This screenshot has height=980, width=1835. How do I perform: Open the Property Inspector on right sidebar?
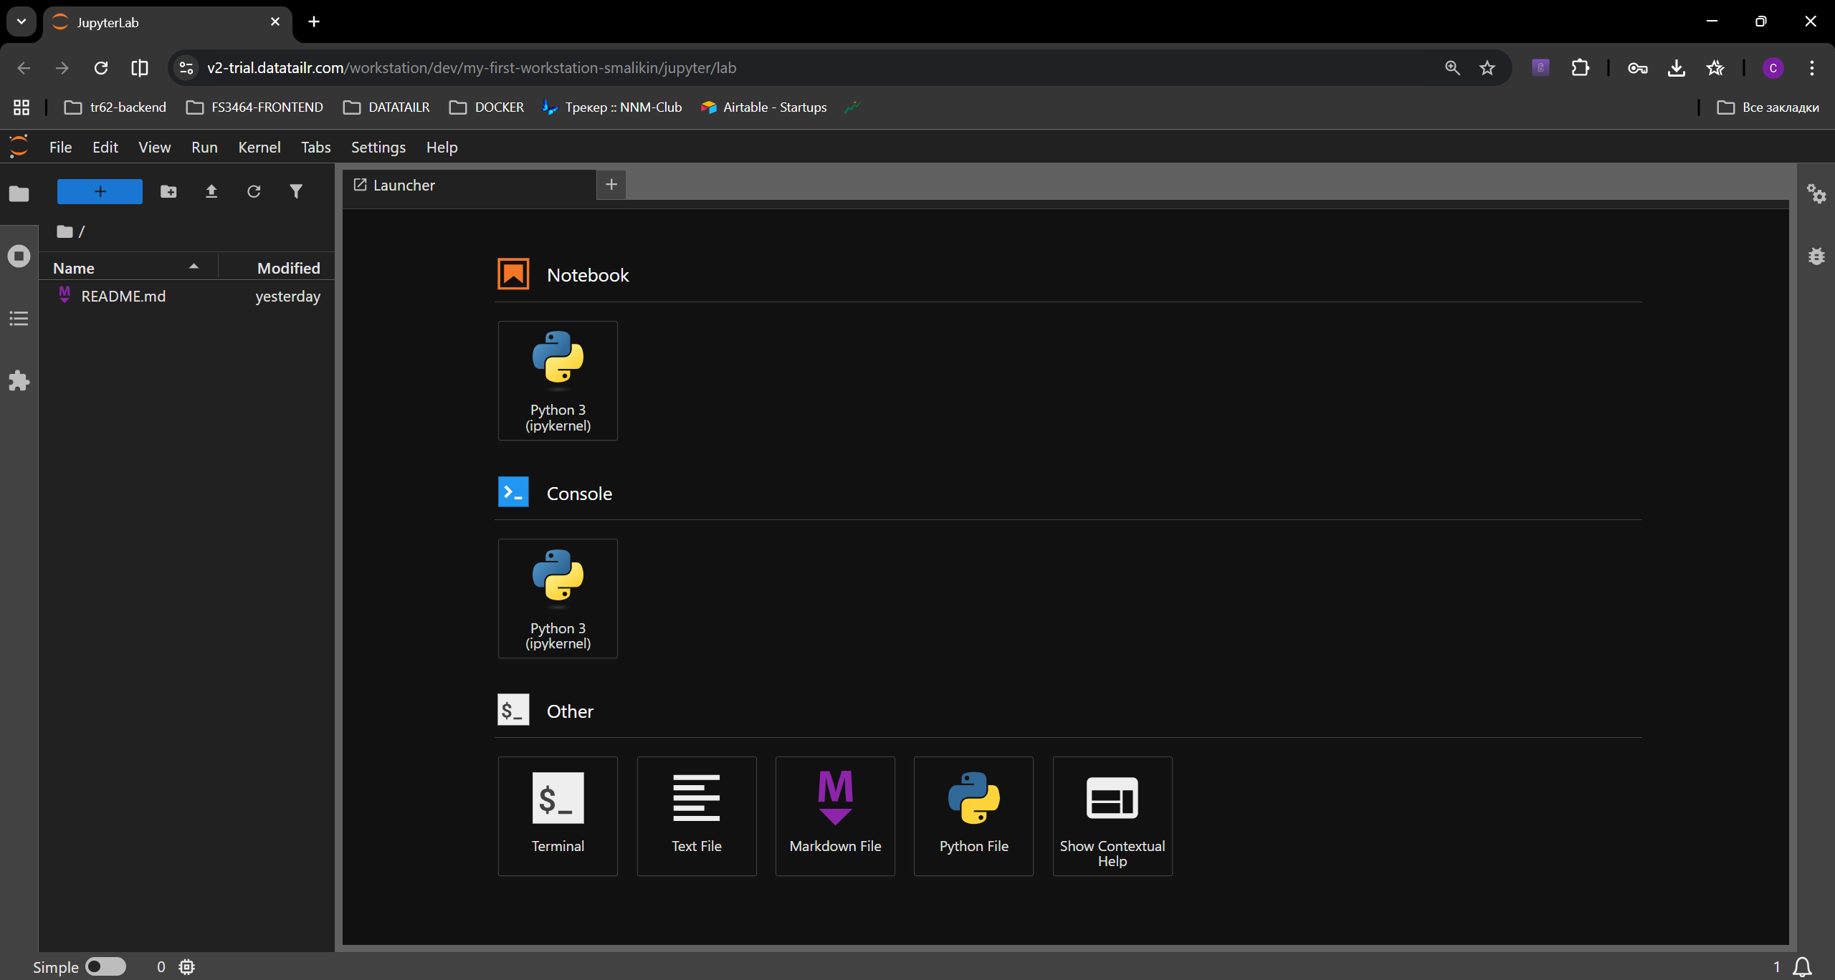(x=1816, y=193)
